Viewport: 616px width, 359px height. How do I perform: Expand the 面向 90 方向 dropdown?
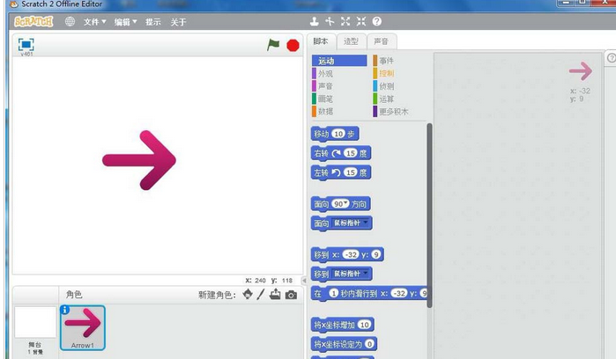347,203
